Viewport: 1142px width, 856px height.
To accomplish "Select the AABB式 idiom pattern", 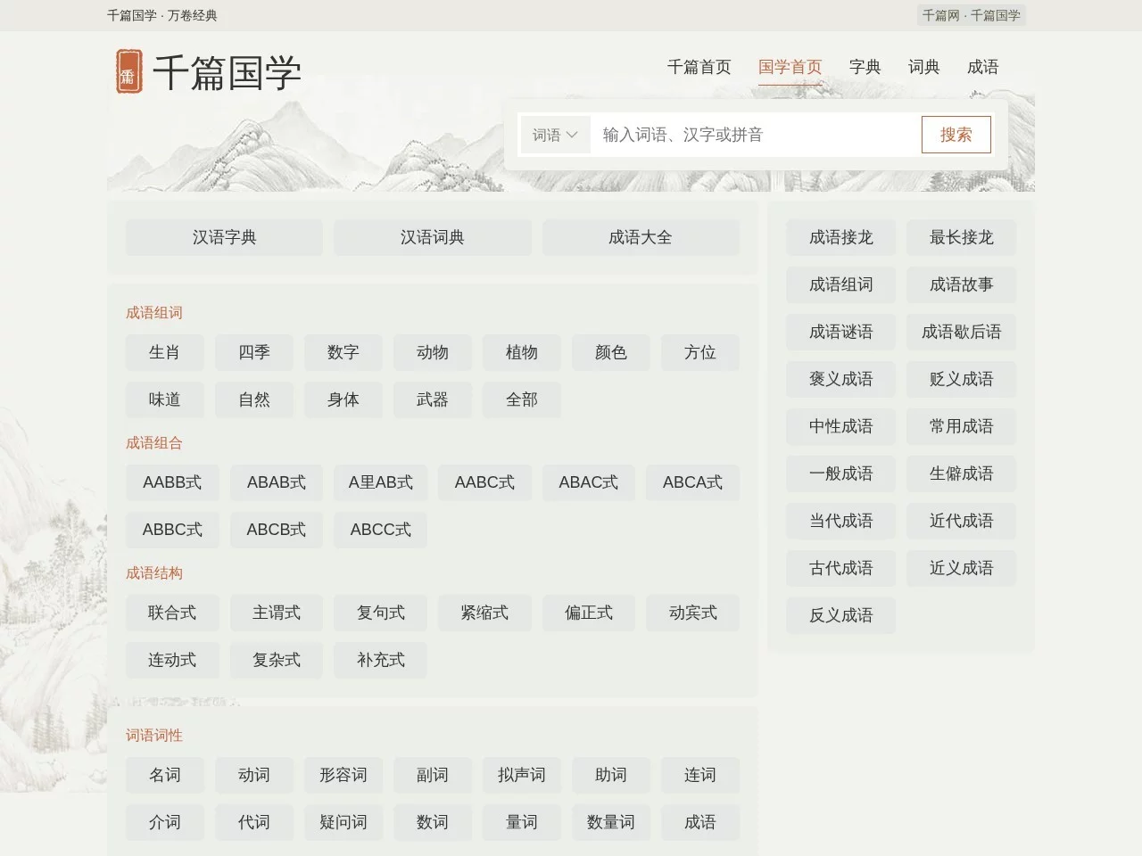I will pos(172,482).
